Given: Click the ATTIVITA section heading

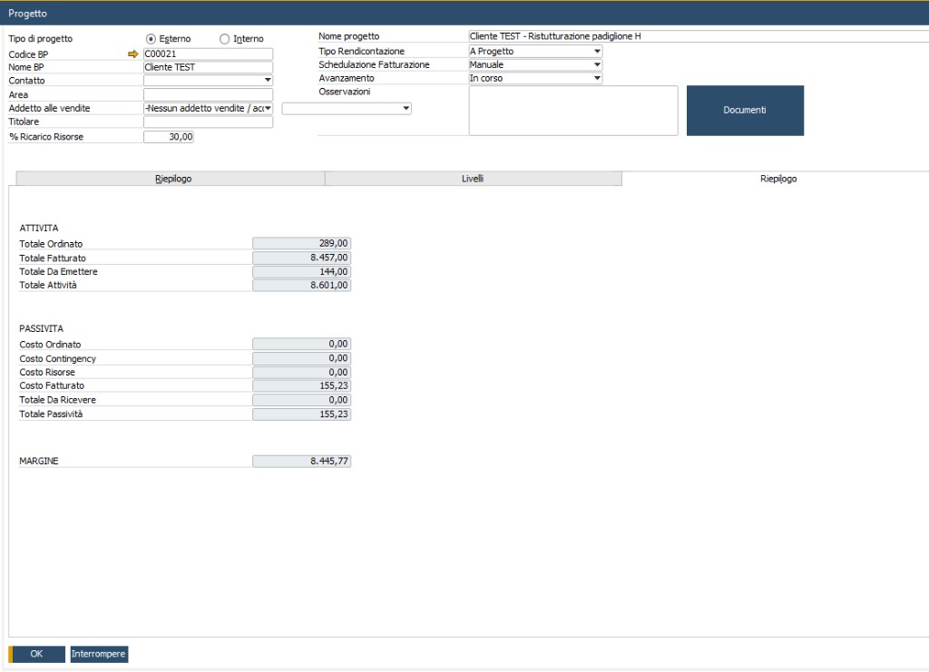Looking at the screenshot, I should 39,229.
